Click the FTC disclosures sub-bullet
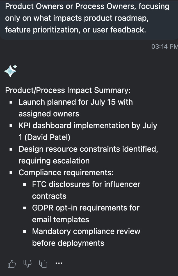The height and width of the screenshot is (276, 178). click(86, 190)
